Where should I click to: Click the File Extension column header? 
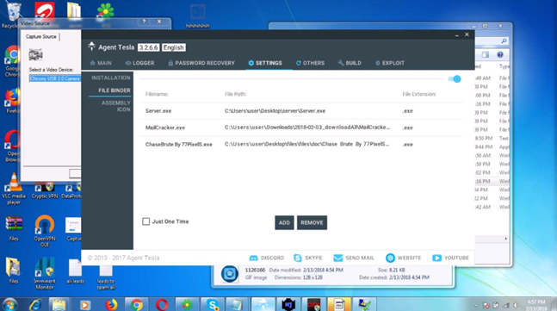click(x=419, y=94)
